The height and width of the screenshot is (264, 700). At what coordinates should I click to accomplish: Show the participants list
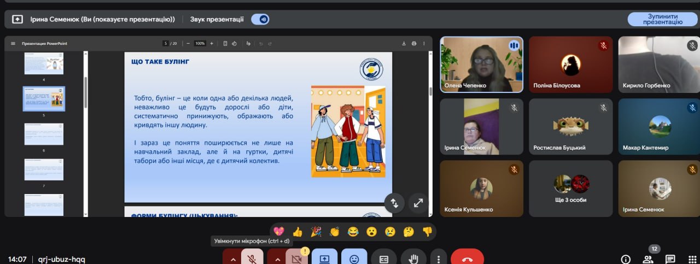tap(648, 259)
